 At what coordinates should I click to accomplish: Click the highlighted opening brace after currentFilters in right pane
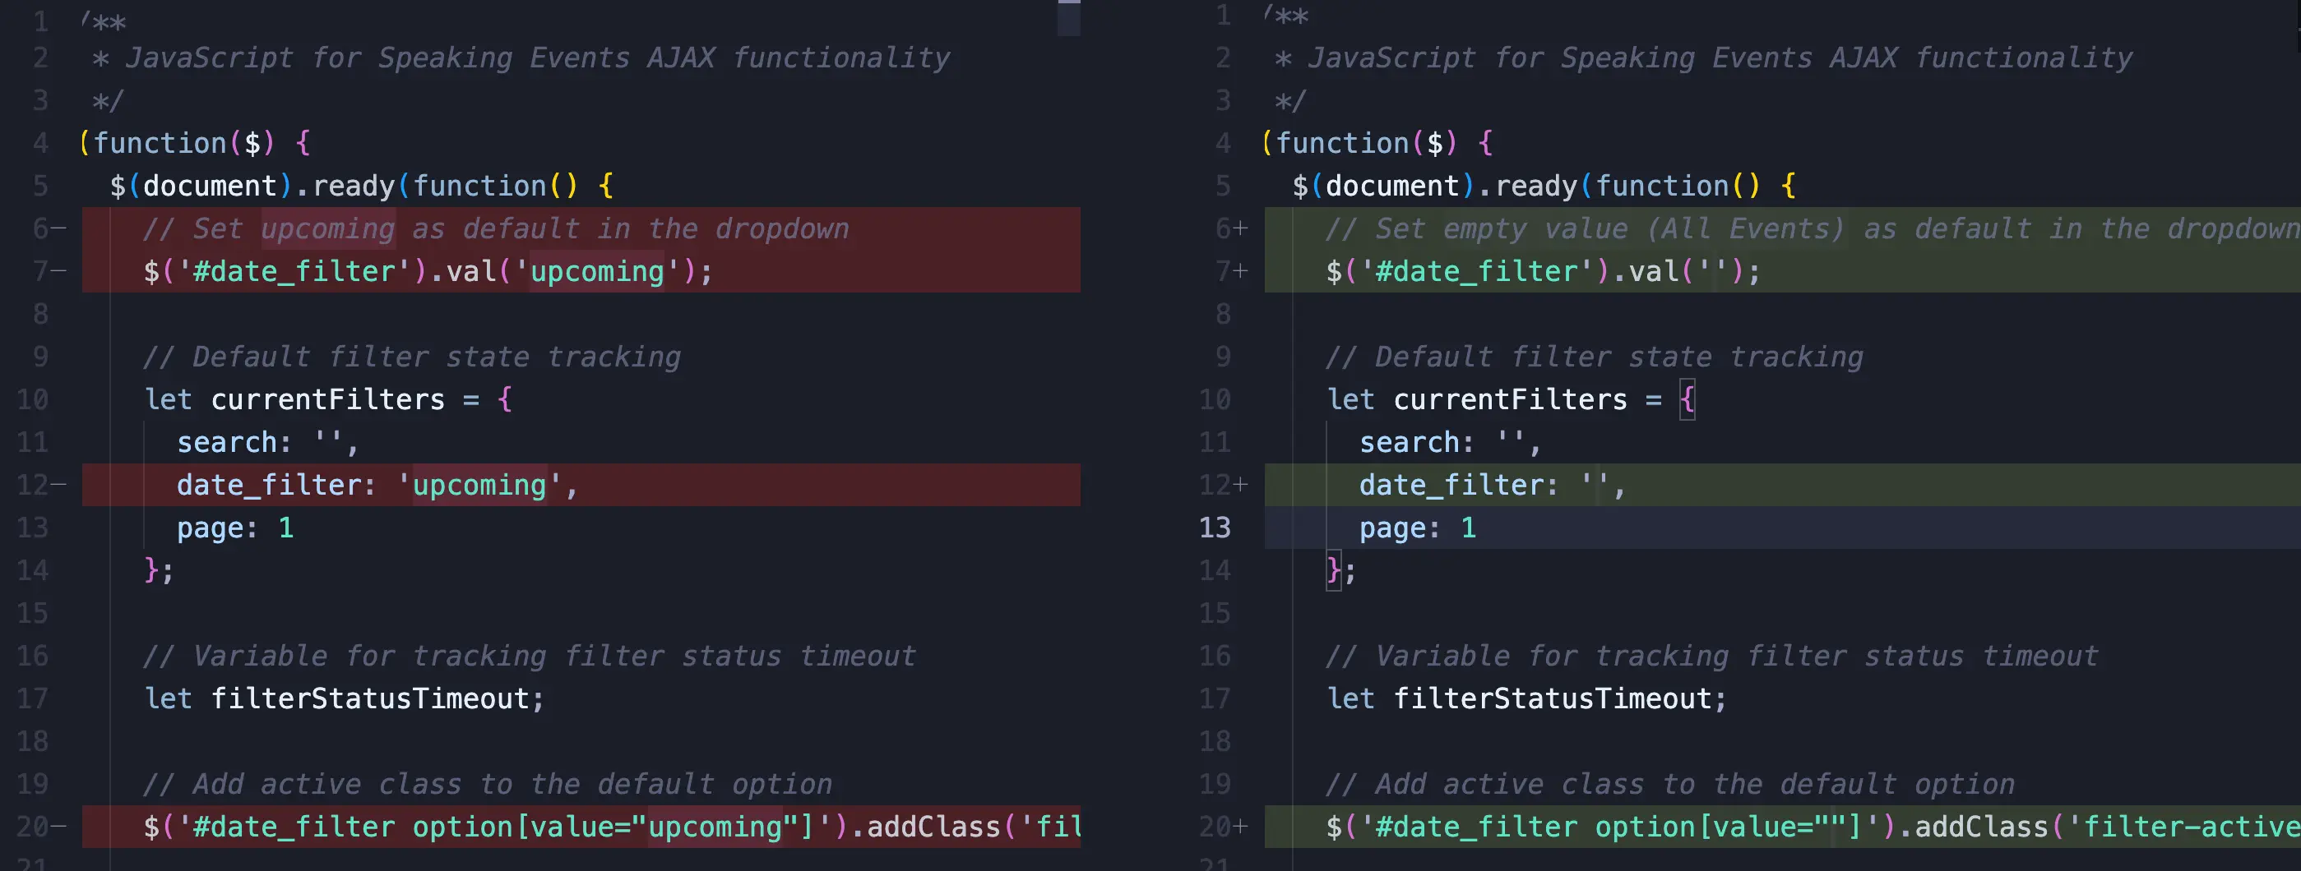pyautogui.click(x=1687, y=399)
